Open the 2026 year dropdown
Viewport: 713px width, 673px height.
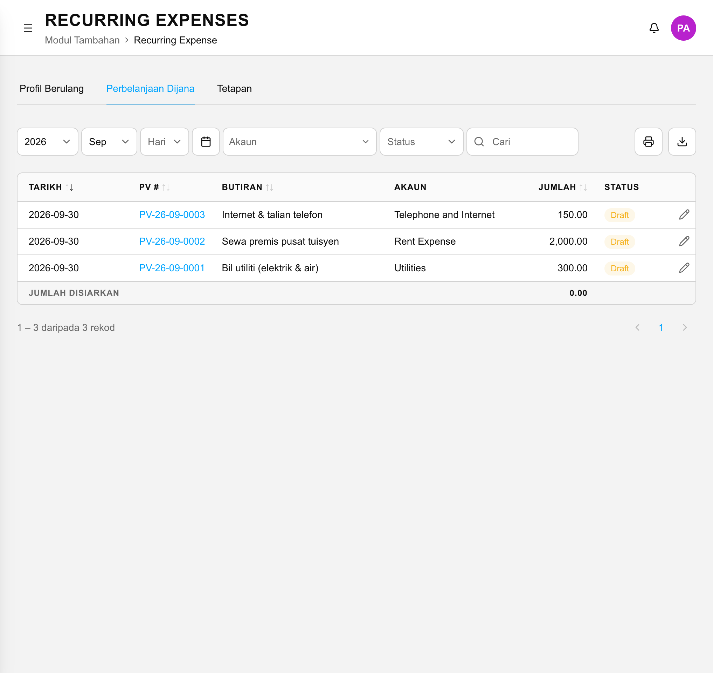(47, 142)
